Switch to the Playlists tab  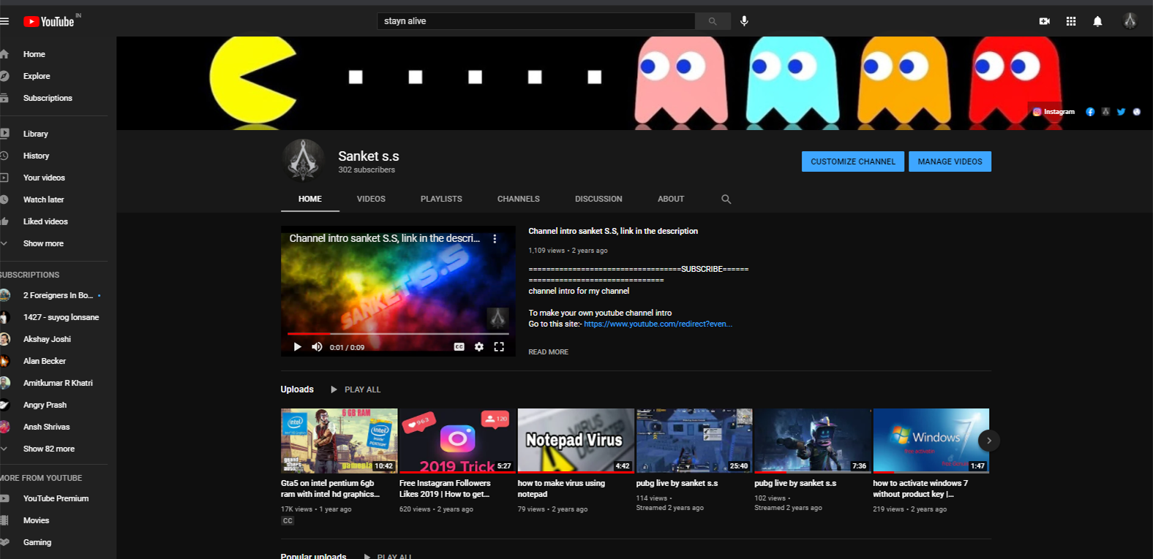(441, 199)
